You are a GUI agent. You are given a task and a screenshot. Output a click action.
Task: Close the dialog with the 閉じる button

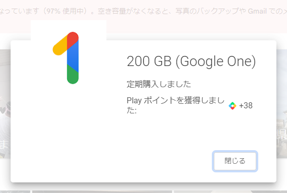235,161
